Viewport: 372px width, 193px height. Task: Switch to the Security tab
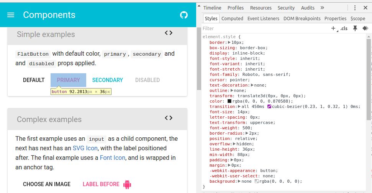(x=286, y=8)
